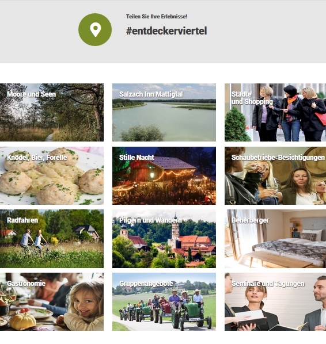Click the Moore und Seen title text
The image size is (326, 344).
click(32, 94)
